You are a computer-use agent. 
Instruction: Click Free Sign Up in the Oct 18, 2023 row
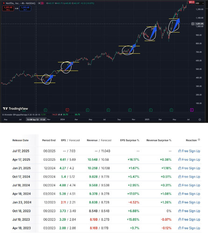[189, 211]
